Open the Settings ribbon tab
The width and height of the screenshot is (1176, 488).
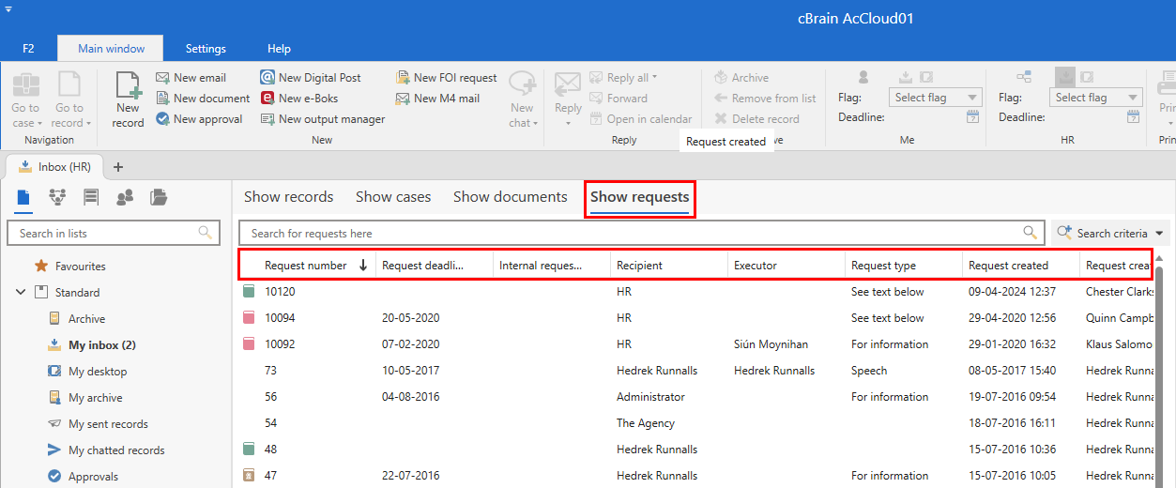[x=206, y=49]
